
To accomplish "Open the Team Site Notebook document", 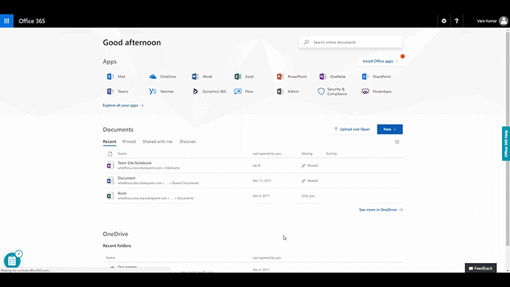I will point(135,163).
